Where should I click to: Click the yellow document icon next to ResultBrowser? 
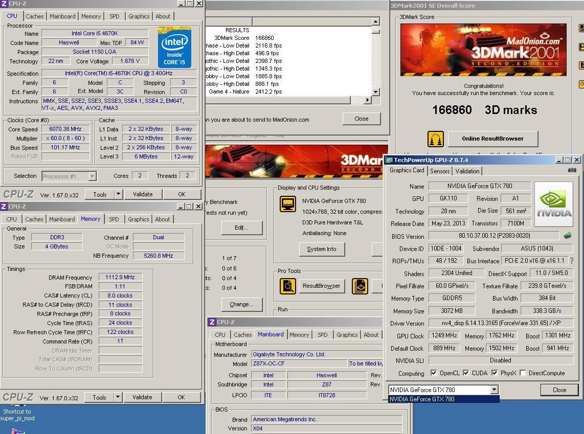coord(360,286)
